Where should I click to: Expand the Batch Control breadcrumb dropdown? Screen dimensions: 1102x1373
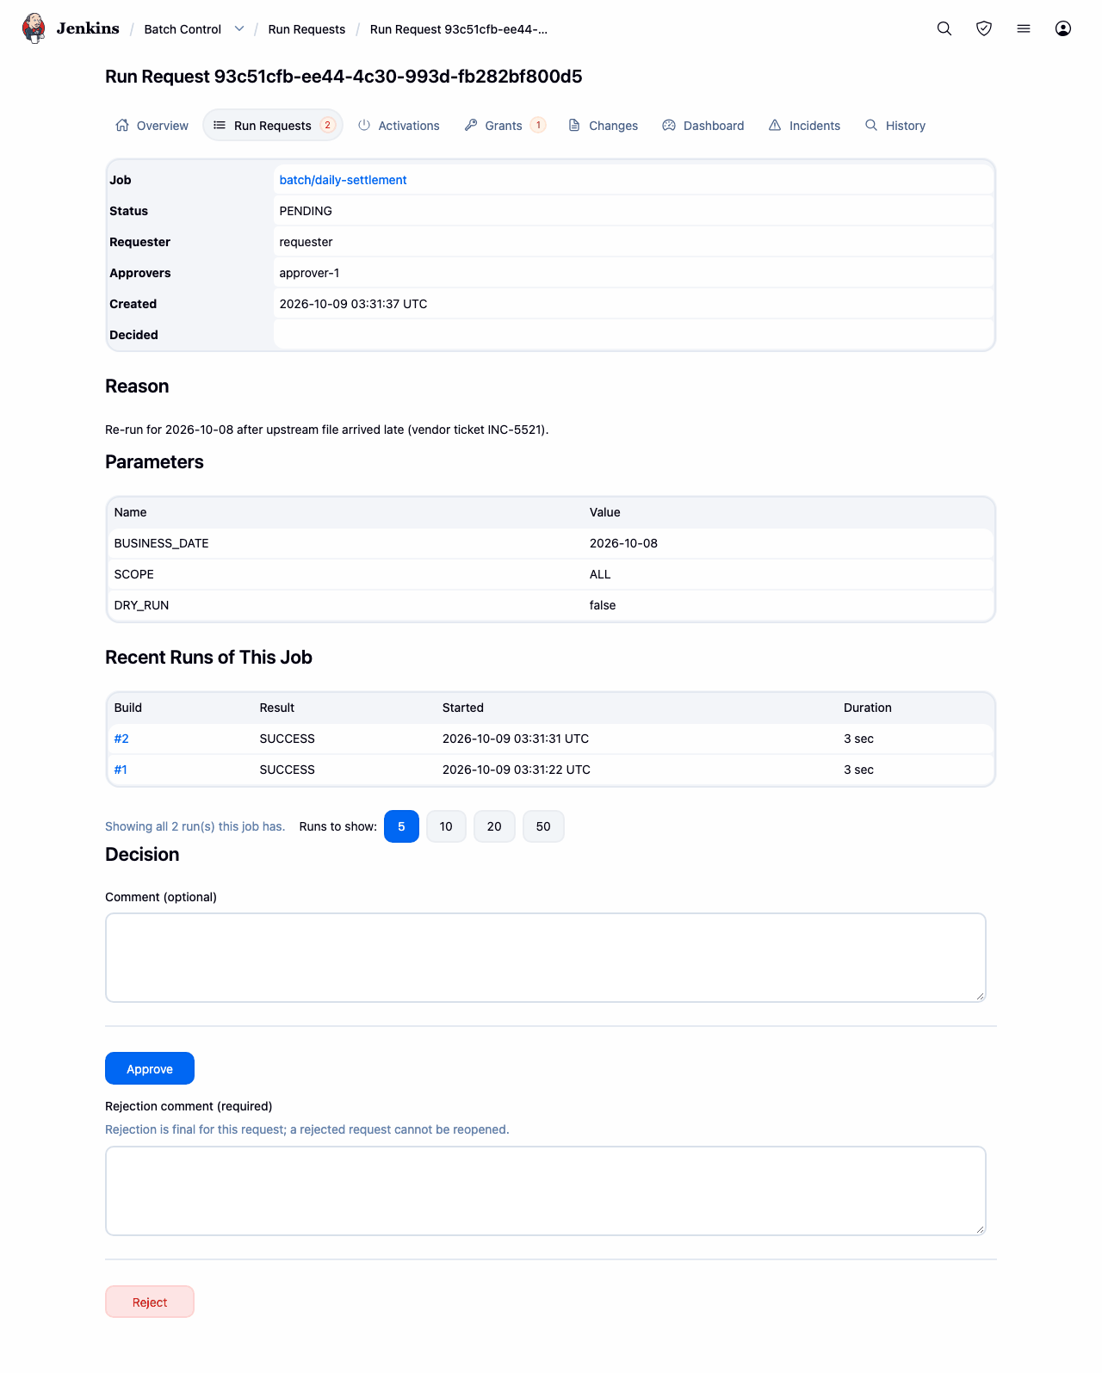click(x=239, y=28)
